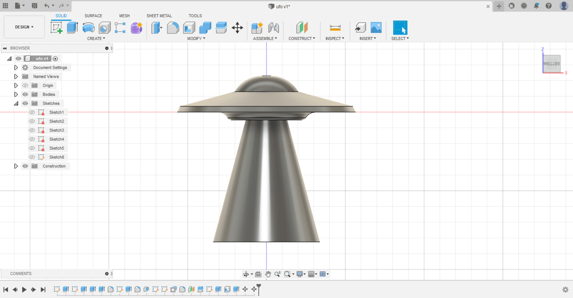Select the Combine tool
This screenshot has height=298, width=573.
205,28
